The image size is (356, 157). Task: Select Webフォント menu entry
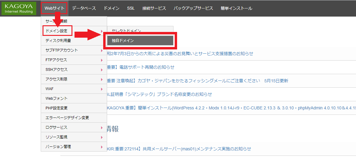point(56,99)
